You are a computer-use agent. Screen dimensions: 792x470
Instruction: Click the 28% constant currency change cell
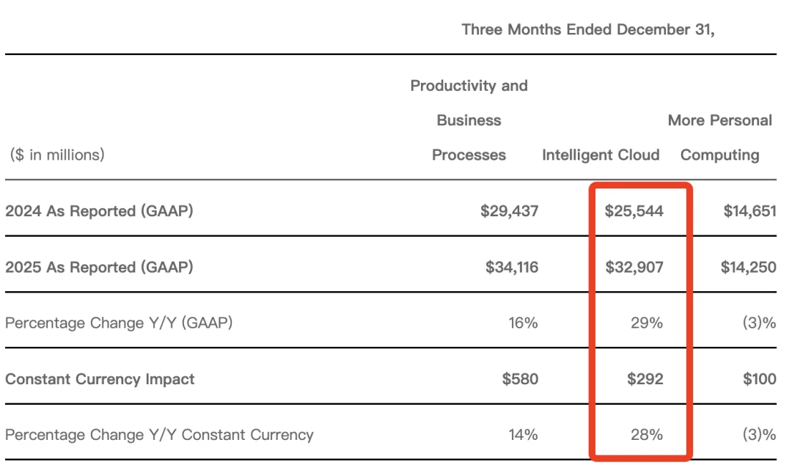(x=645, y=434)
